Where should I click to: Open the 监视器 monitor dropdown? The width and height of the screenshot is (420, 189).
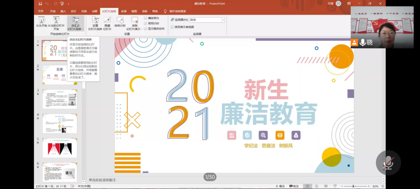point(223,20)
